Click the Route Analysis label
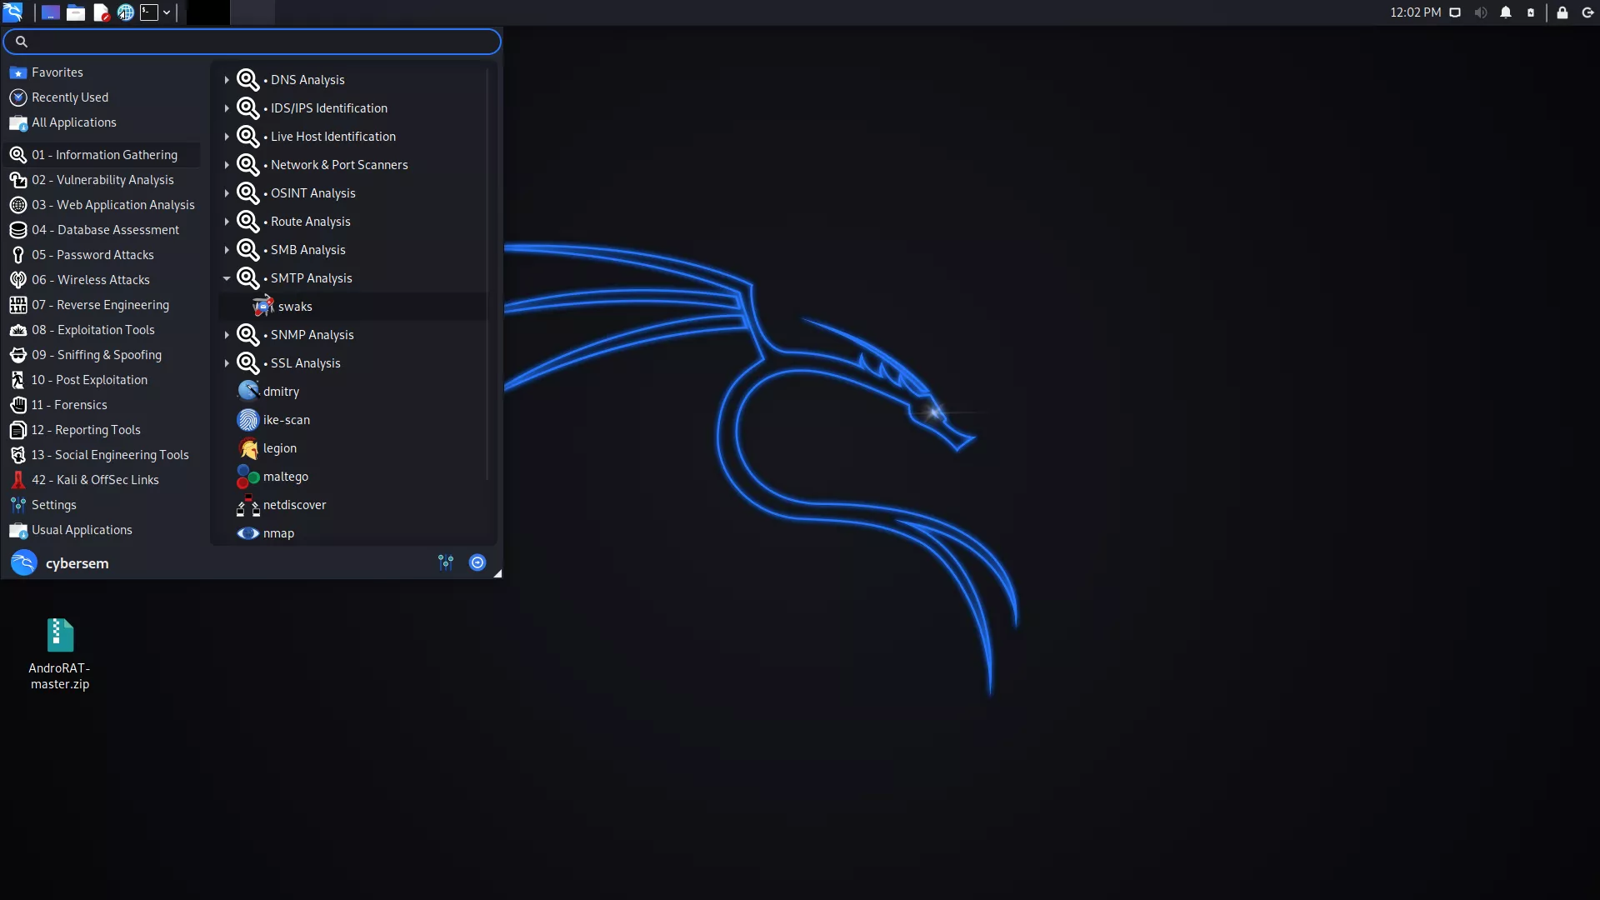This screenshot has height=900, width=1600. point(310,222)
